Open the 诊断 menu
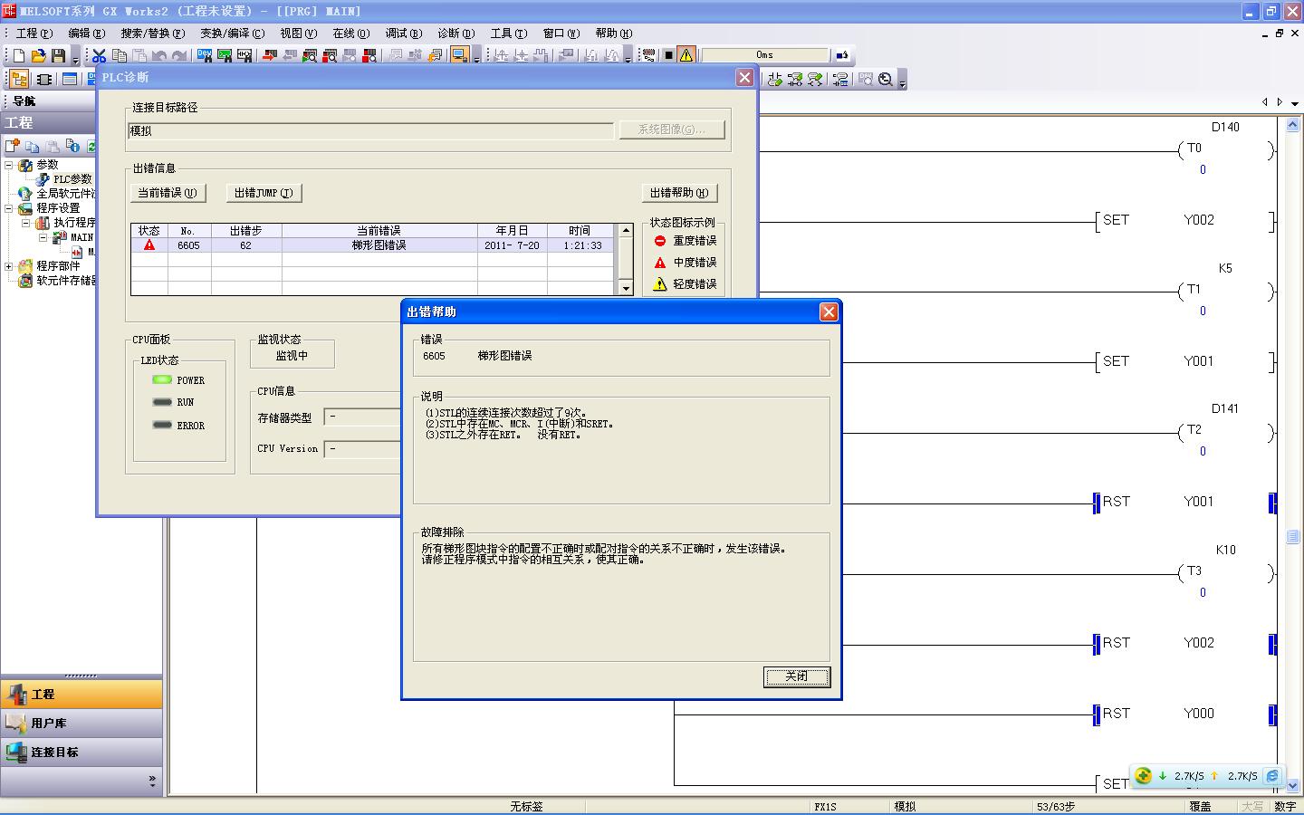 click(x=455, y=34)
